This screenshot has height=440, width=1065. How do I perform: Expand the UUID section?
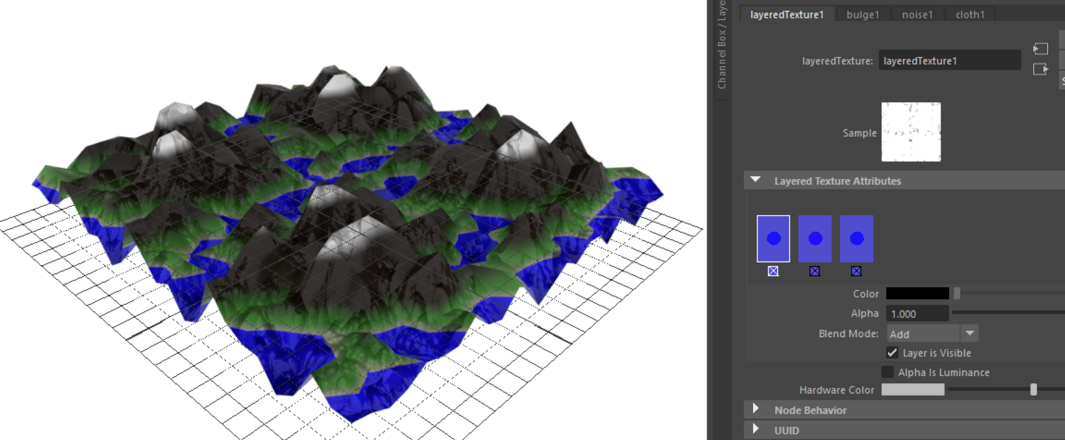click(x=756, y=429)
